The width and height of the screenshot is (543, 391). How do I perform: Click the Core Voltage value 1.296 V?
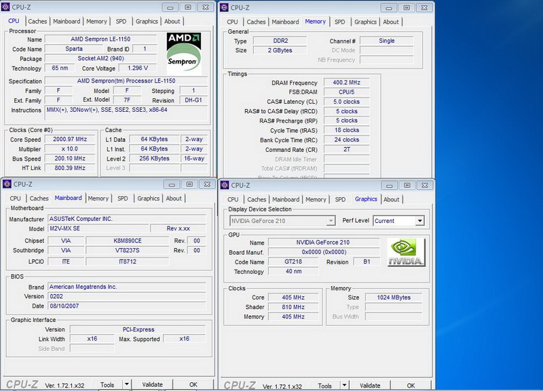point(138,68)
